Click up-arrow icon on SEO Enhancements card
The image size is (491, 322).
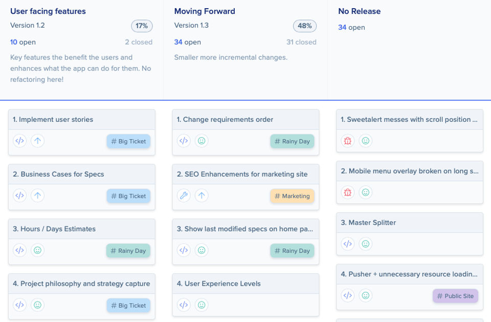pos(202,196)
